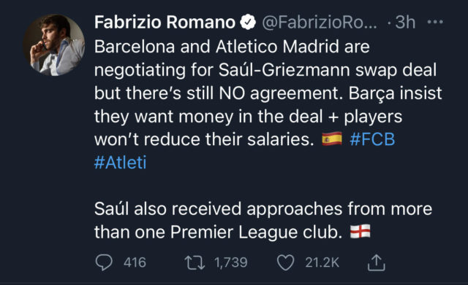The height and width of the screenshot is (285, 468).
Task: Open the #FCB hashtag
Action: pos(372,139)
